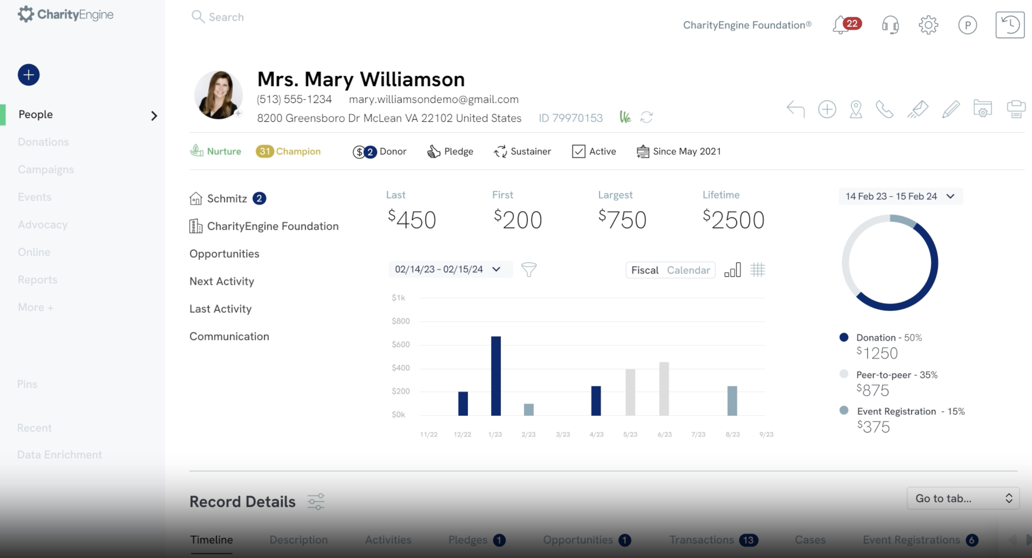1032x558 pixels.
Task: Click the back arrow icon on record
Action: pos(795,109)
